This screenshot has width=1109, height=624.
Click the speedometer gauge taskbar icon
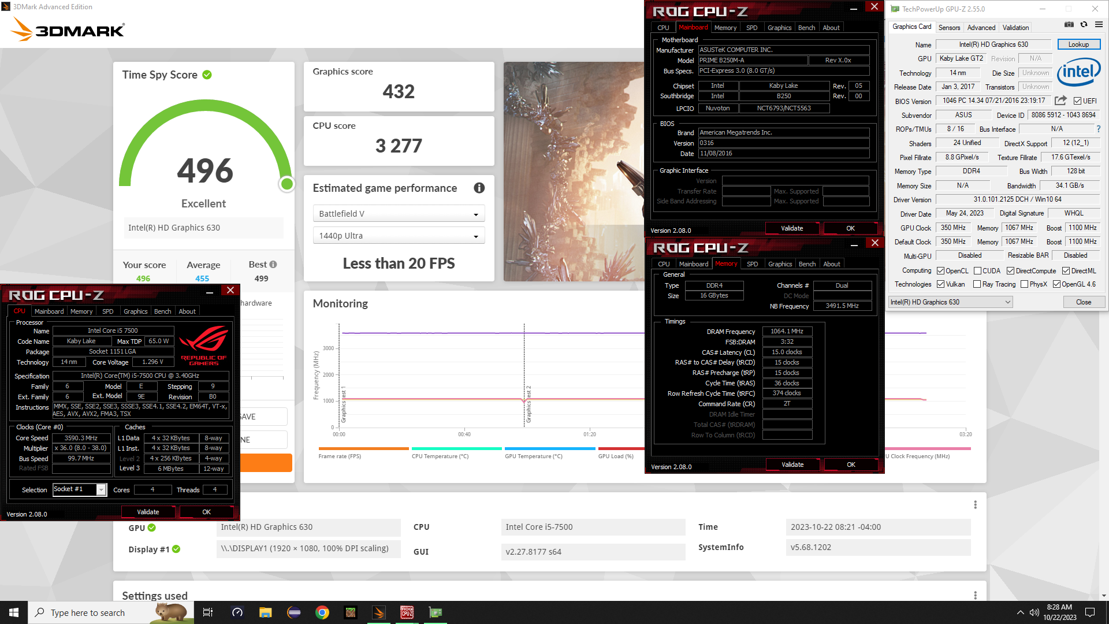(237, 612)
